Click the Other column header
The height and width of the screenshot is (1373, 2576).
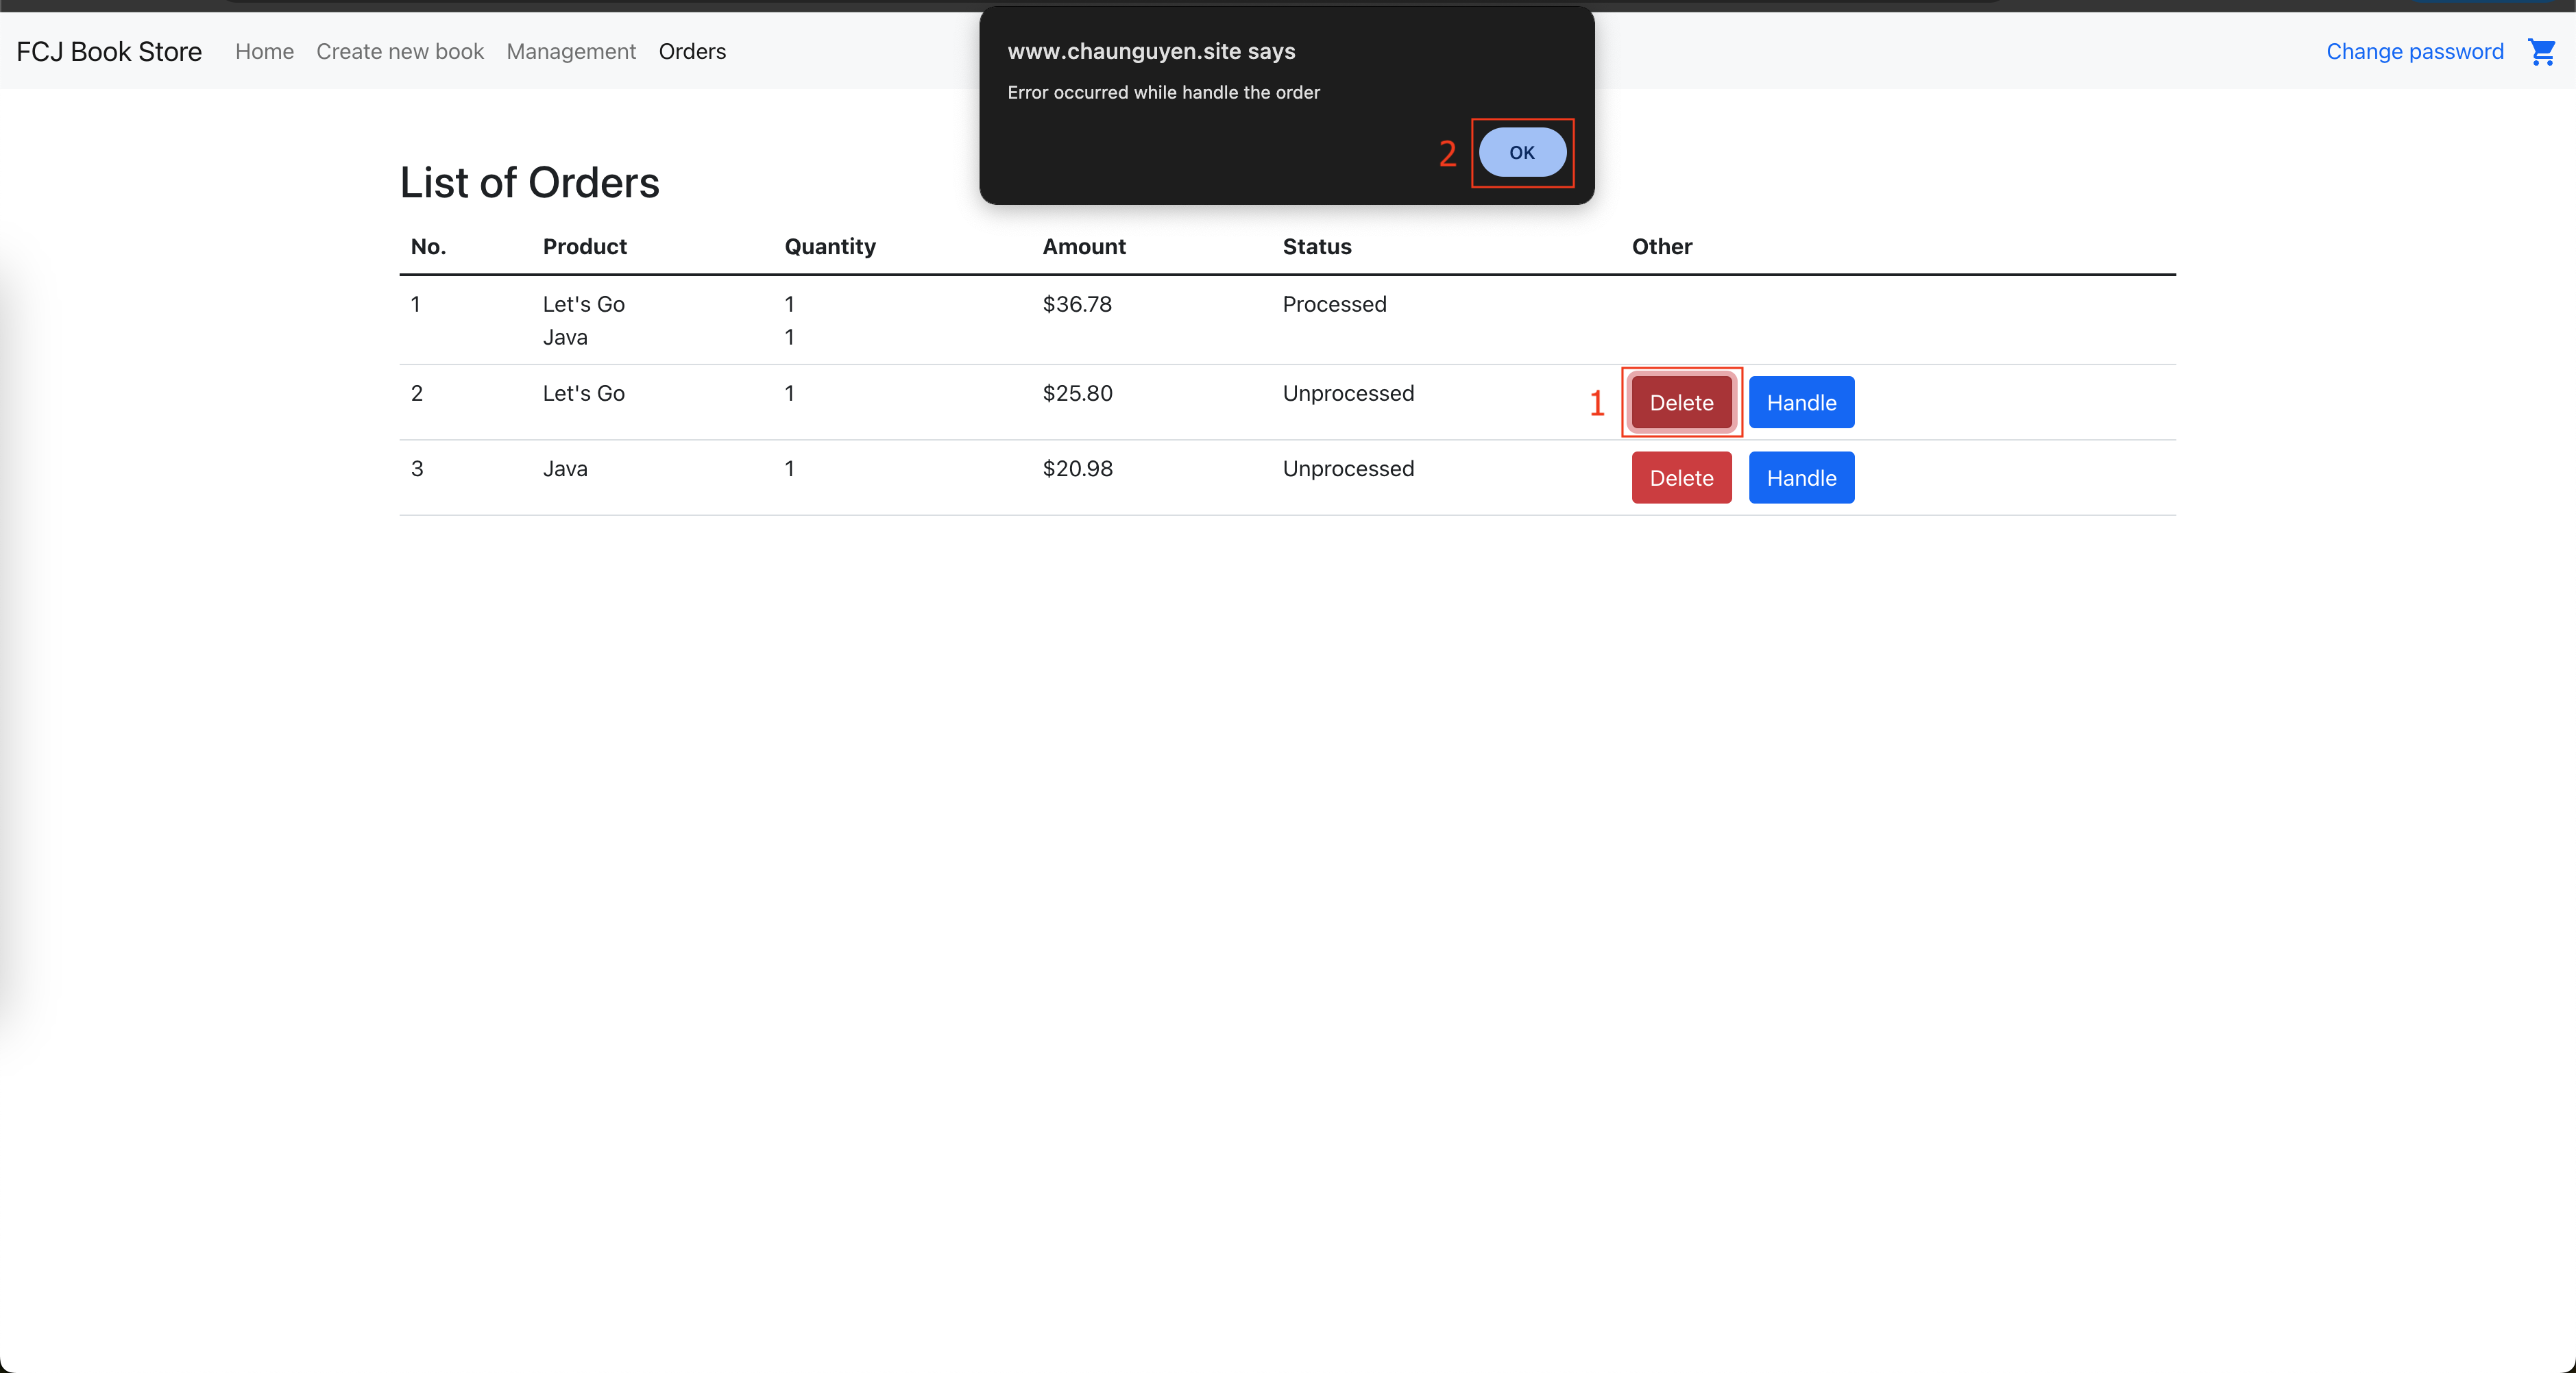click(1662, 247)
